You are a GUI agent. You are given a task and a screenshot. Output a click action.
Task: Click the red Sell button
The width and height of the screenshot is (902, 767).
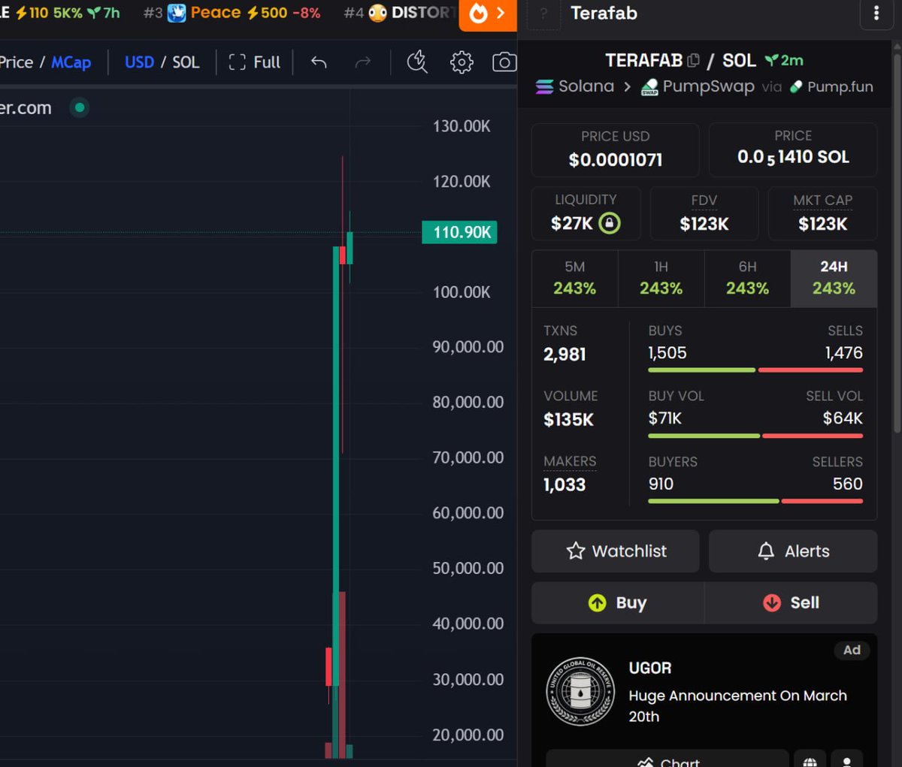pos(791,603)
